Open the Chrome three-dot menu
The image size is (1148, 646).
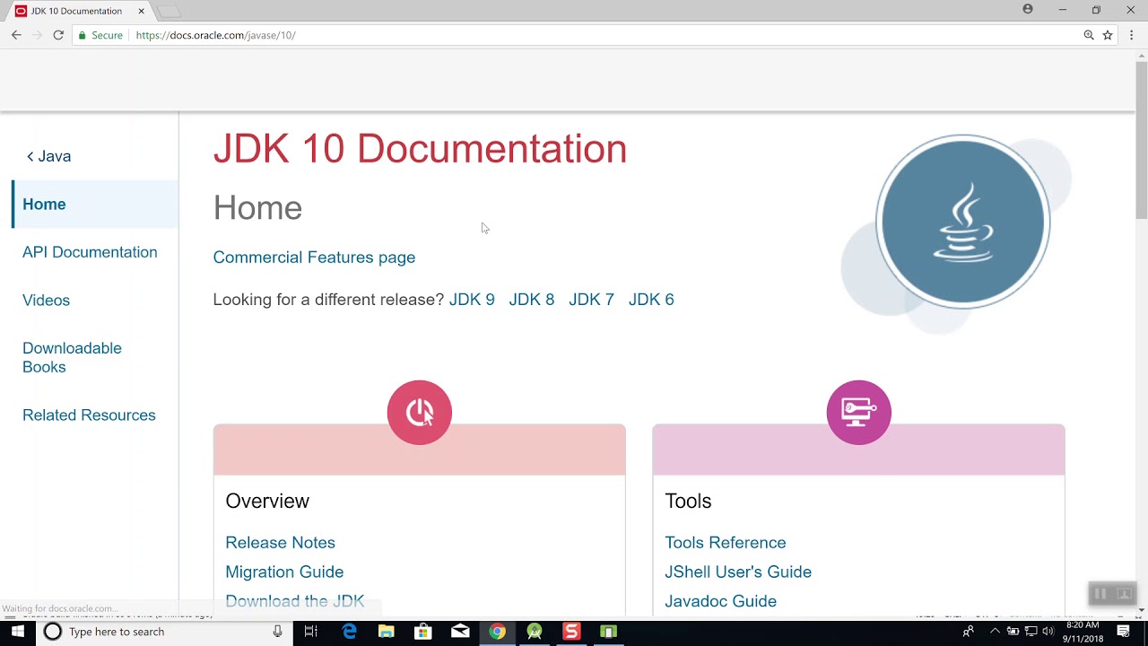tap(1131, 35)
